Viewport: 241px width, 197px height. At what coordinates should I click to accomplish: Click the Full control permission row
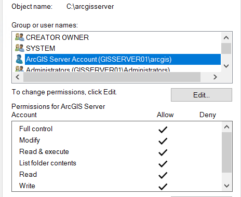[x=117, y=129]
